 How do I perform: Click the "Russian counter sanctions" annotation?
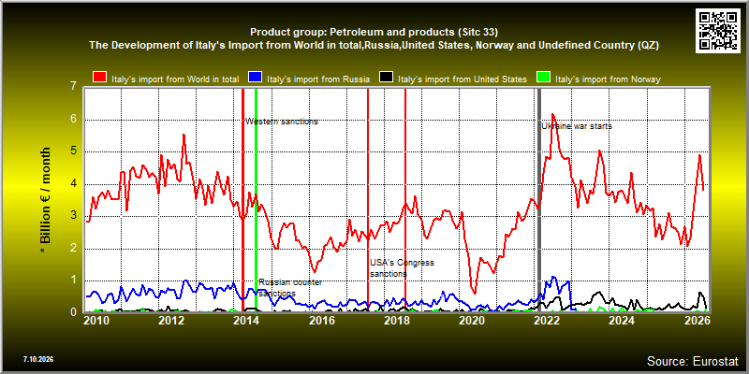click(x=290, y=288)
